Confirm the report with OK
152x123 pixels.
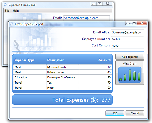(x=115, y=113)
